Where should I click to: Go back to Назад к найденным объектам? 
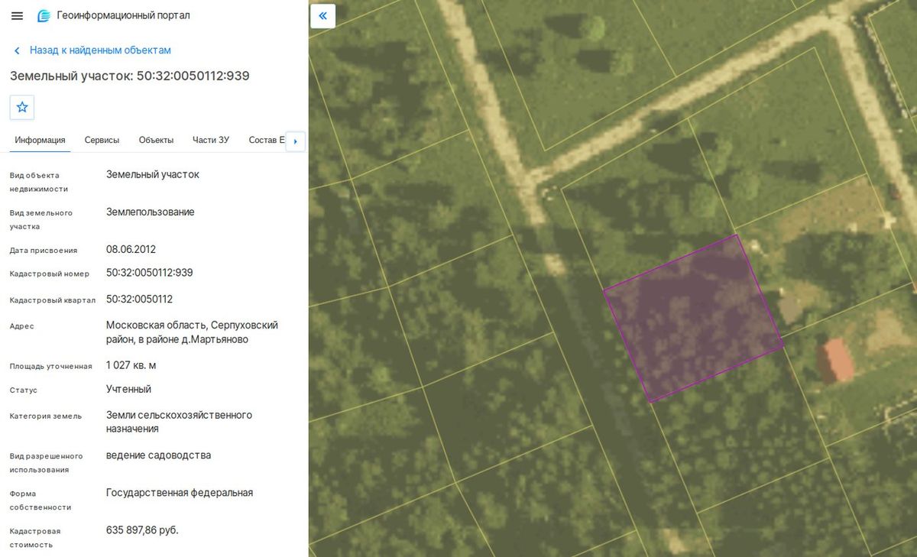tap(93, 50)
